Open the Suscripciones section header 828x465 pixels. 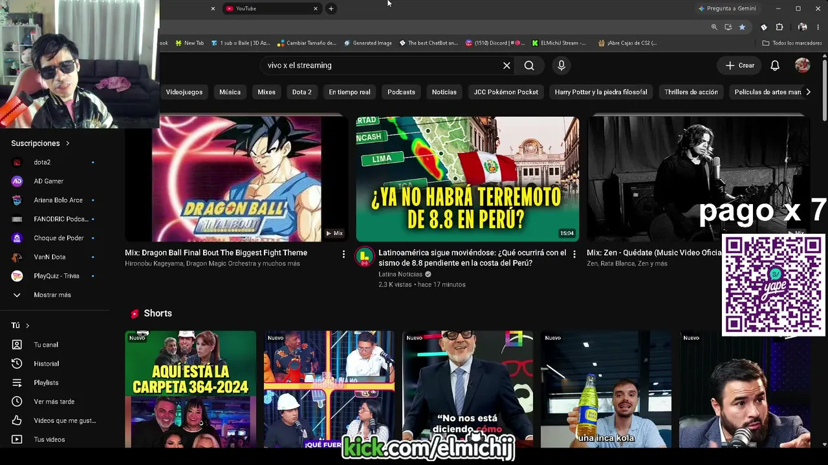pyautogui.click(x=40, y=143)
